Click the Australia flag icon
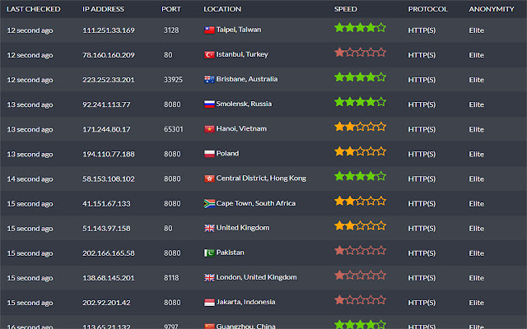527x329 pixels. click(209, 80)
